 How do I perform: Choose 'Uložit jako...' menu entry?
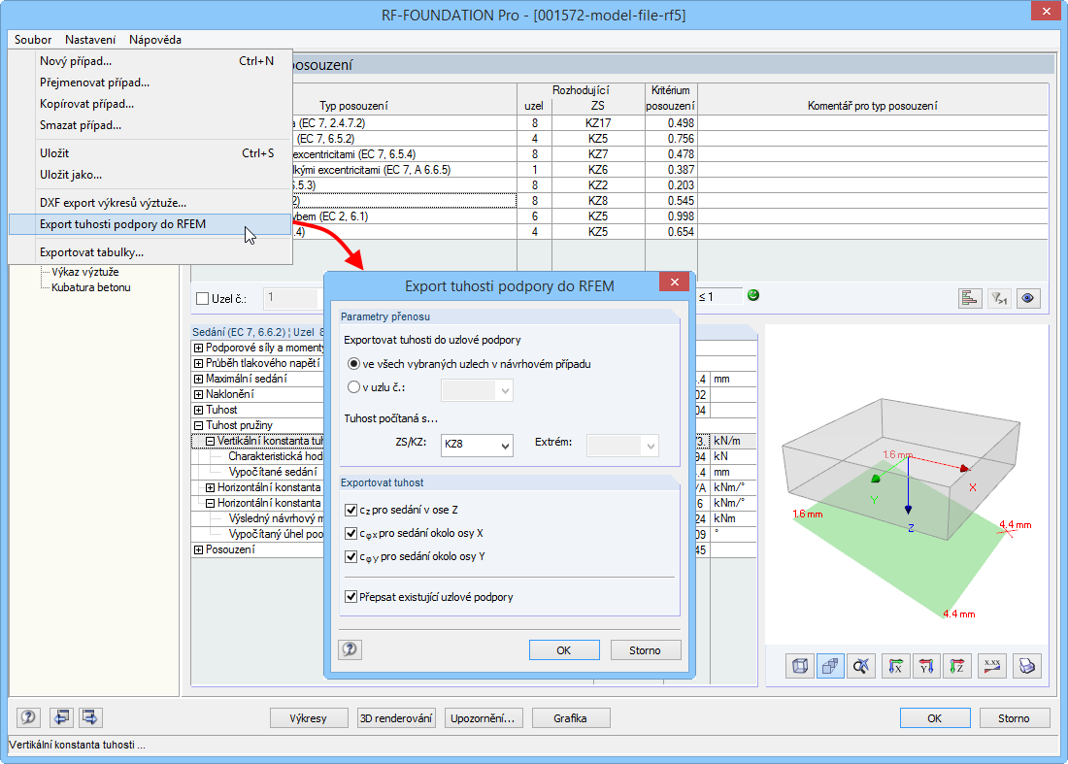(150, 175)
